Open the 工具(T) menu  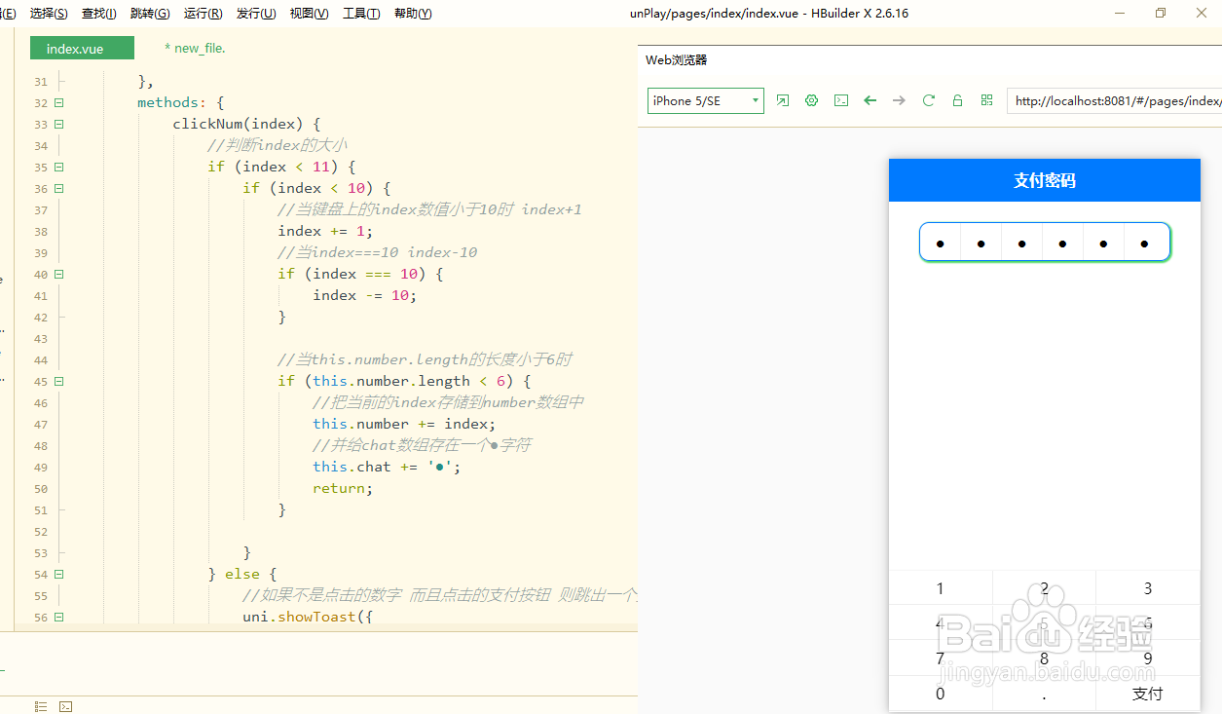(361, 14)
